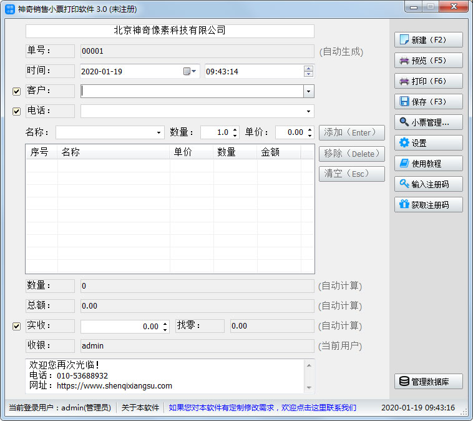Uncheck the phone (电话) checkbox
Screen dimensions: 473x421
[x=17, y=111]
